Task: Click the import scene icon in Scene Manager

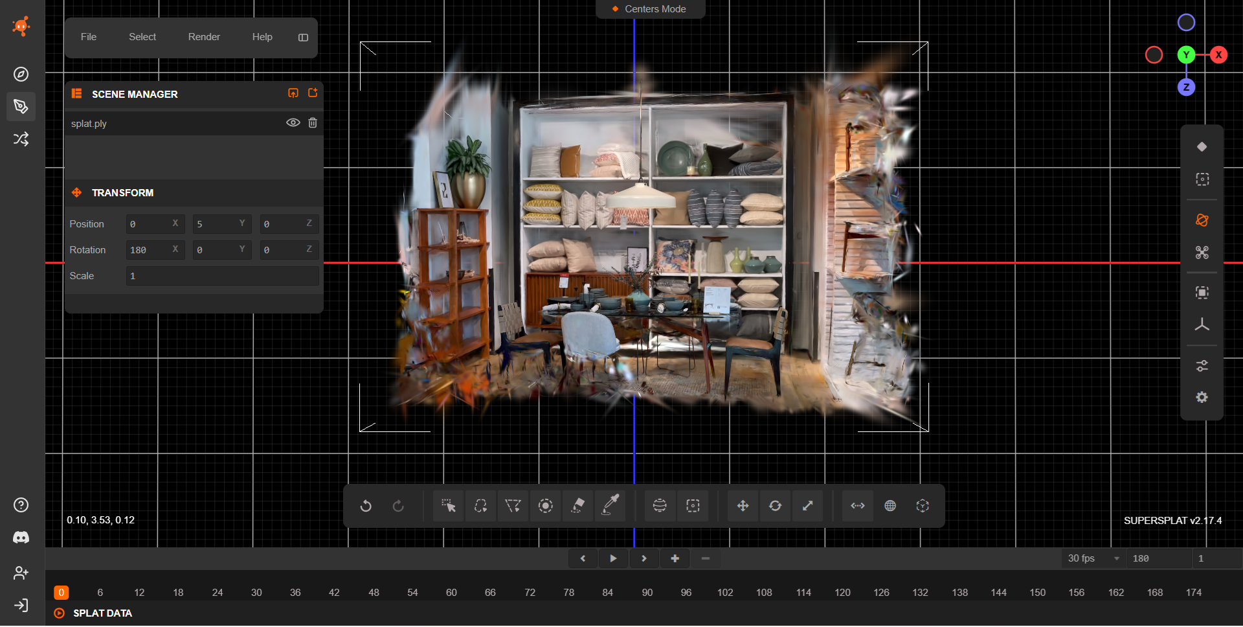Action: [293, 93]
